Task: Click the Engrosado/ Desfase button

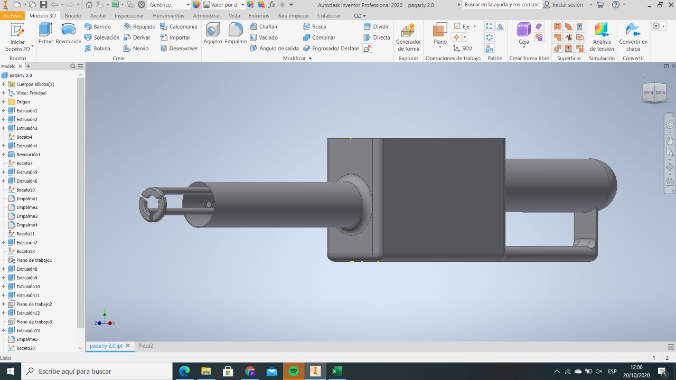Action: (331, 49)
